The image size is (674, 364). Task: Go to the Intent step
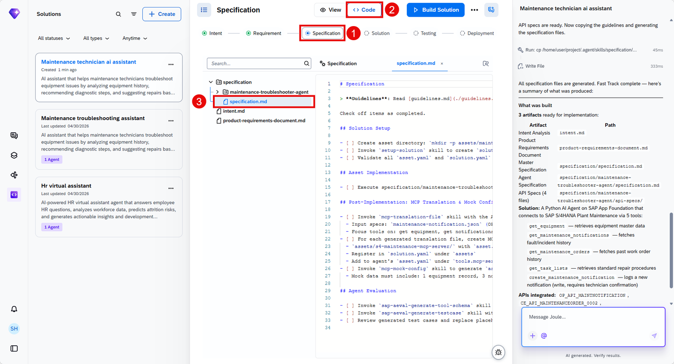212,33
